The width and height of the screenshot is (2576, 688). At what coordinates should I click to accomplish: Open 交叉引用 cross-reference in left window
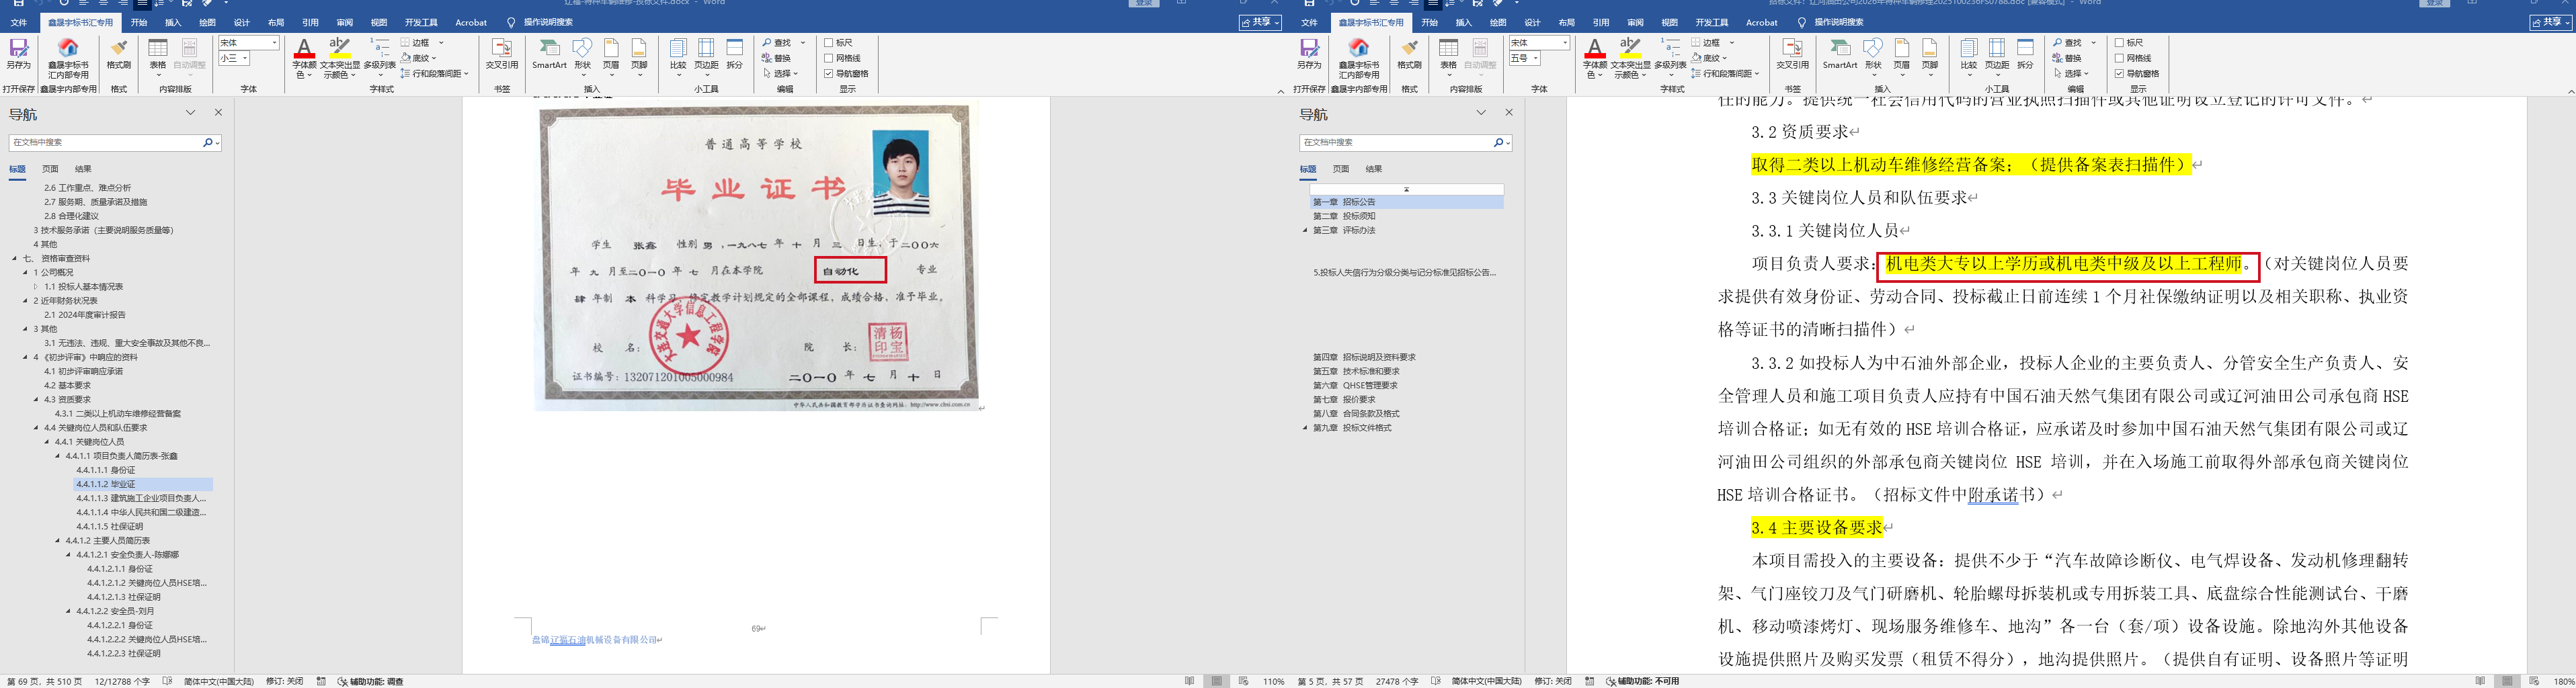pos(502,54)
